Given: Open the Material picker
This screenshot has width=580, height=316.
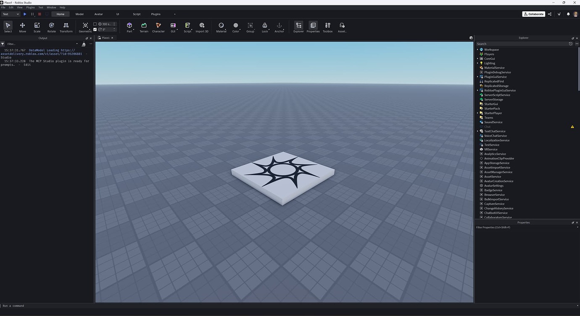Looking at the screenshot, I should pos(221,27).
